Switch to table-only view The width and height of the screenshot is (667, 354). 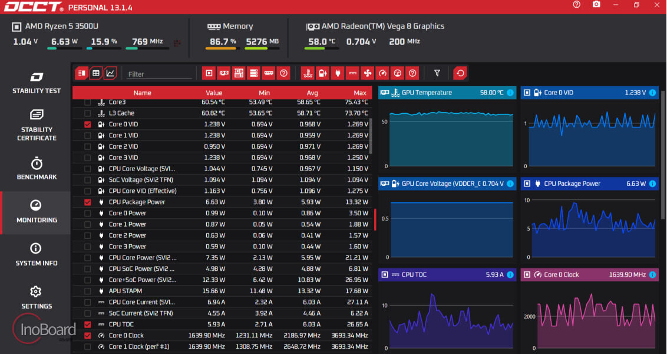coord(96,73)
